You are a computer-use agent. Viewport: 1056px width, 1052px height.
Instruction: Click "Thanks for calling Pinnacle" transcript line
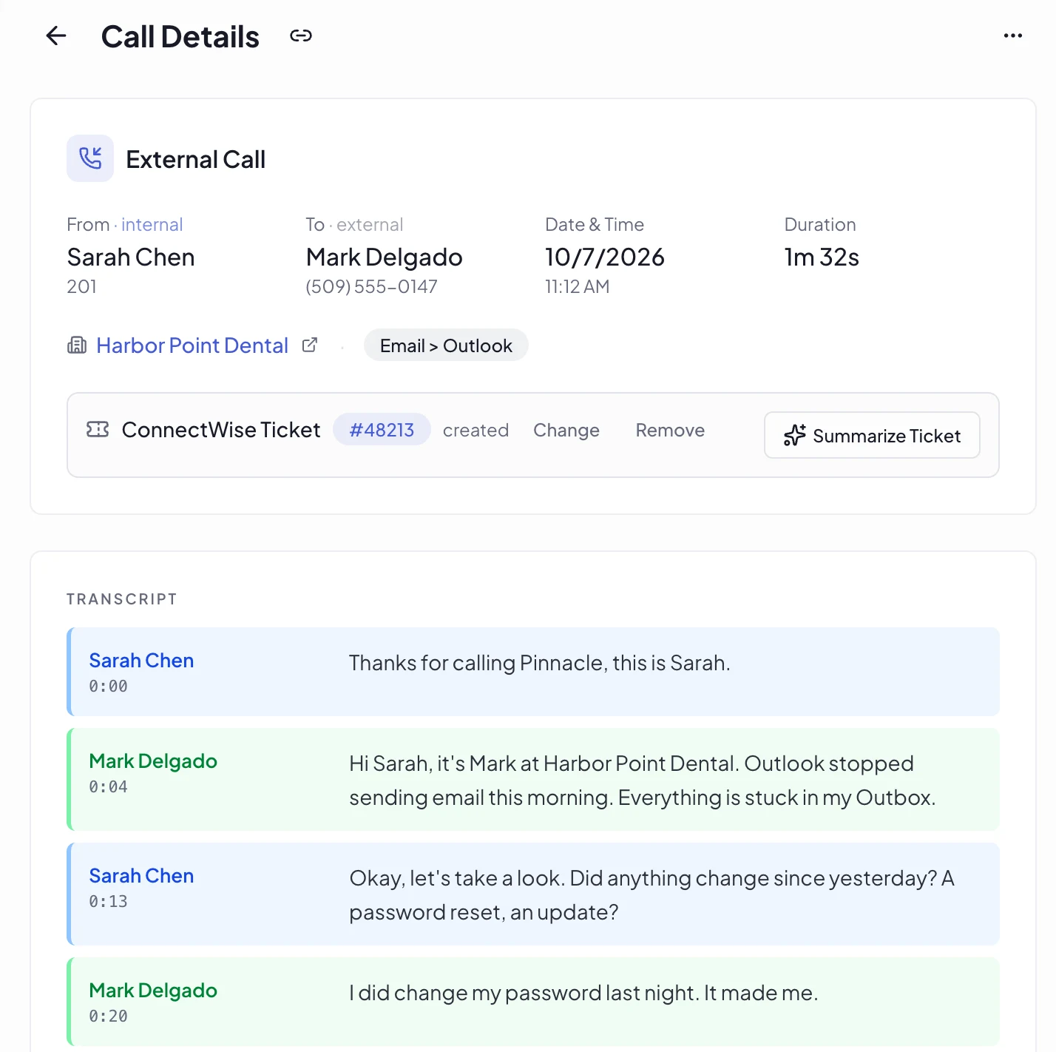tap(539, 663)
